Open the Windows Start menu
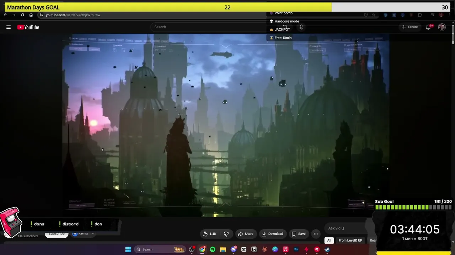Screen dimensions: 455x255 point(128,249)
